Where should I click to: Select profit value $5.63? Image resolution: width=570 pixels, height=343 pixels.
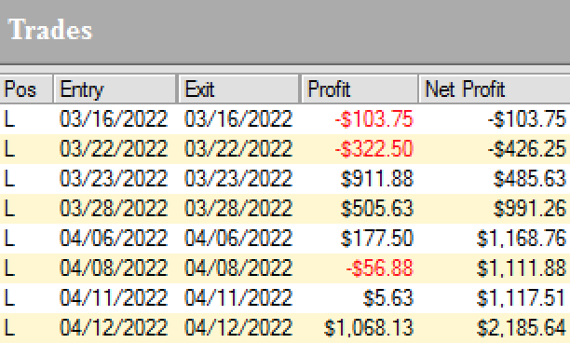[388, 298]
